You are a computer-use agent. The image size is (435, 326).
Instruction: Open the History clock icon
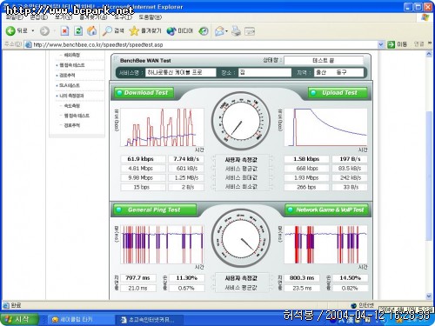click(x=204, y=31)
